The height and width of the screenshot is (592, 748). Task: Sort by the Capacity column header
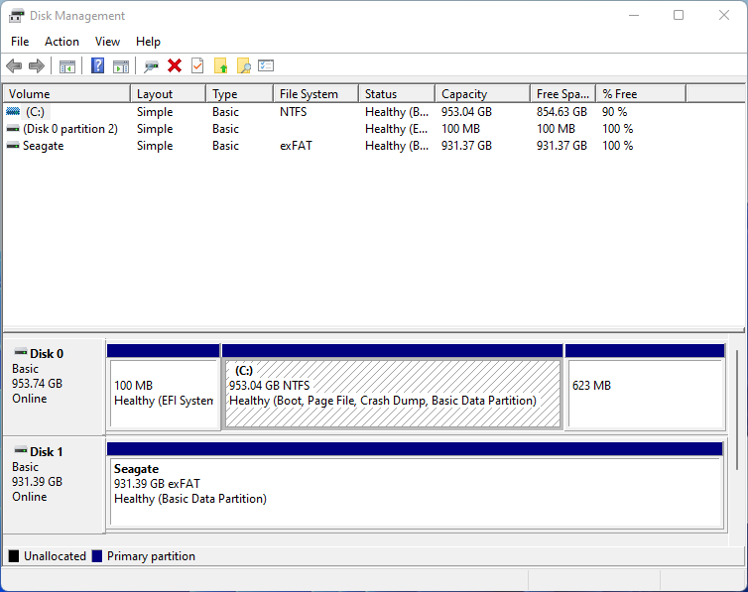click(483, 94)
